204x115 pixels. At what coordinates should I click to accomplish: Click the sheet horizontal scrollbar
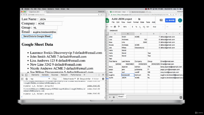coord(116,94)
